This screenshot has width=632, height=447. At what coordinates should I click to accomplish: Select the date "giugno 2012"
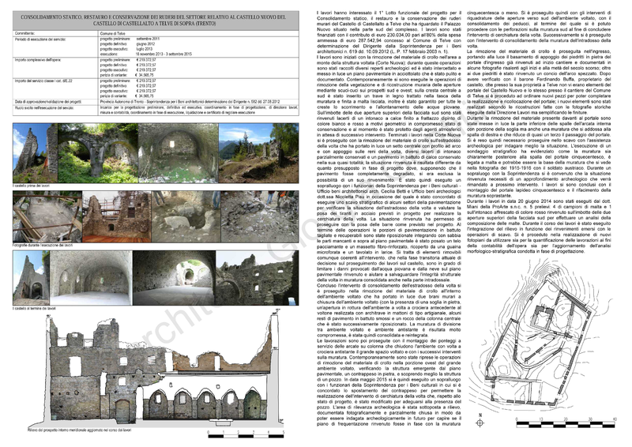click(145, 44)
